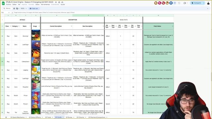Screen dimensions: 212x119
Task: Open version history clock icon
Action: [179, 3]
